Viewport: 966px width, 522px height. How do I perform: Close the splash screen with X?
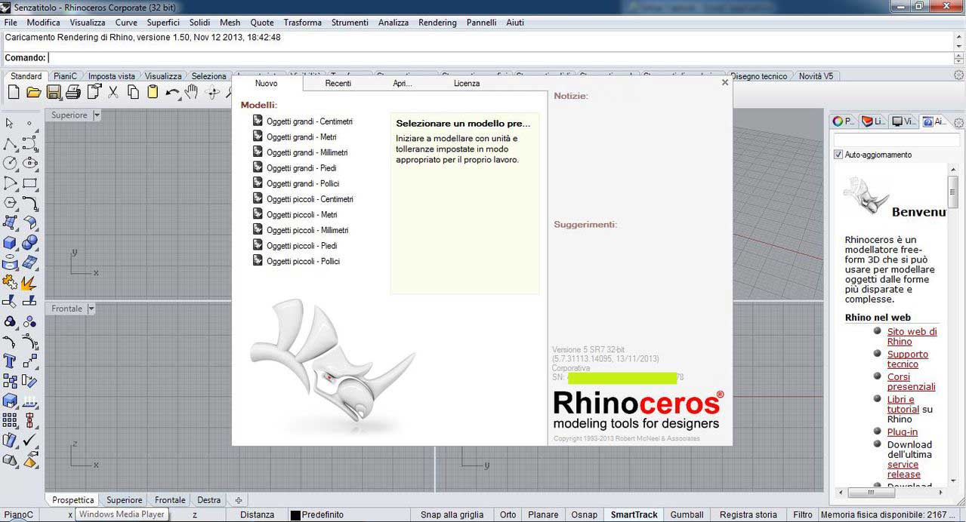(x=725, y=82)
